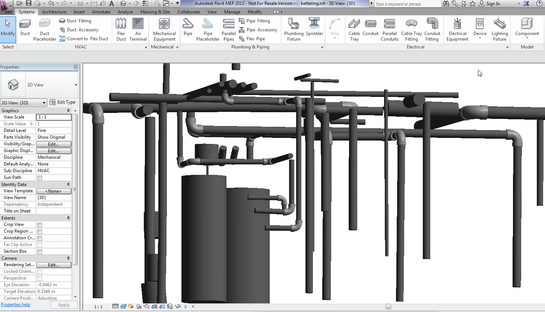This screenshot has height=312, width=545.
Task: Click the Apply button in Properties
Action: 63,305
